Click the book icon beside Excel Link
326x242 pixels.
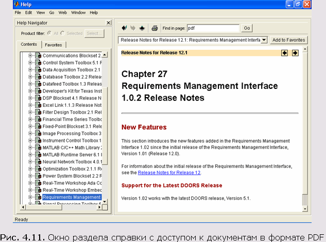pyautogui.click(x=38, y=105)
